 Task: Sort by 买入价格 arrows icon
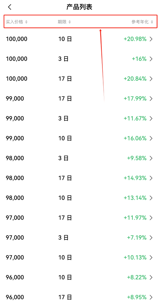click(x=26, y=22)
